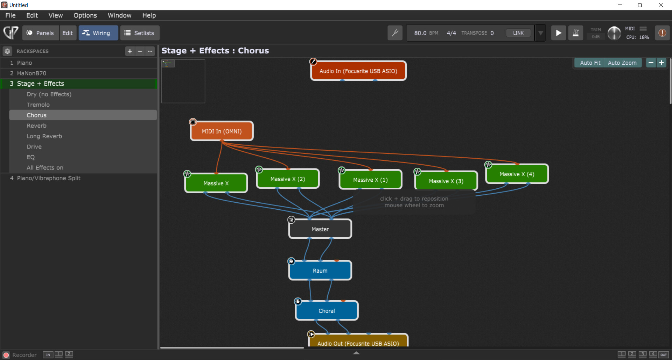Select the Drive variation
This screenshot has width=672, height=360.
83,147
